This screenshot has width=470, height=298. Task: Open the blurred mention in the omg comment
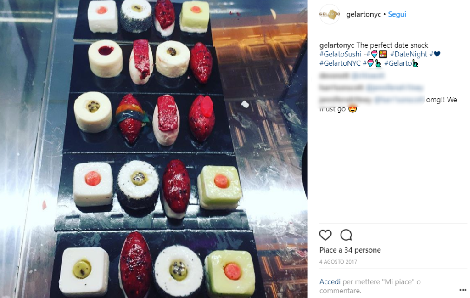(x=399, y=100)
